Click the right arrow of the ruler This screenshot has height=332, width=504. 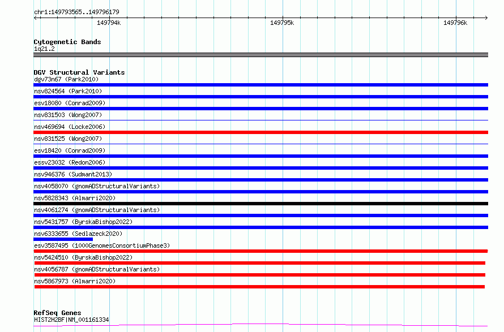486,18
